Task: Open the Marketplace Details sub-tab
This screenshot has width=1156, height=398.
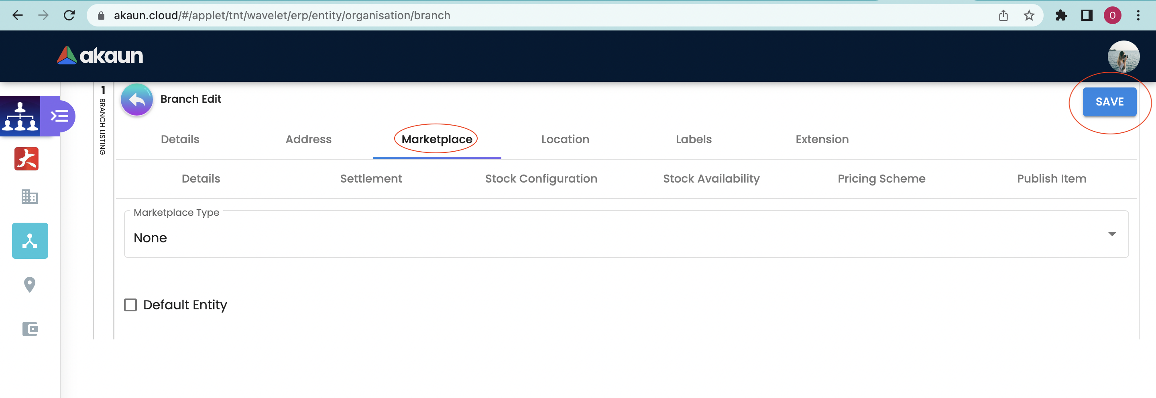Action: click(201, 179)
